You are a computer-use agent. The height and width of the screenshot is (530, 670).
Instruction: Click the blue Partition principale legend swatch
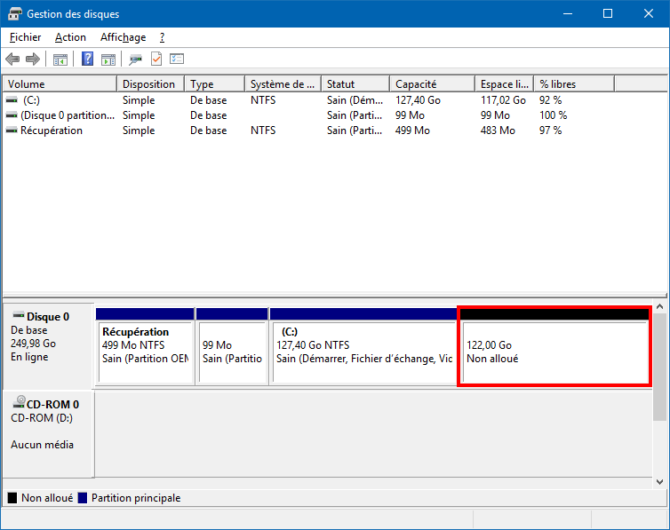coord(83,498)
